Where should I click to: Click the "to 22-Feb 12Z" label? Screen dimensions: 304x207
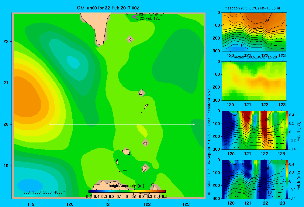148,19
